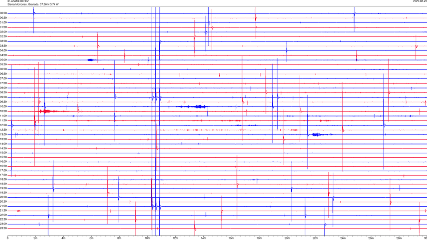Screen dimensions: 427x240
Task: Select the 07:00 time label
Action: pyautogui.click(x=3, y=78)
